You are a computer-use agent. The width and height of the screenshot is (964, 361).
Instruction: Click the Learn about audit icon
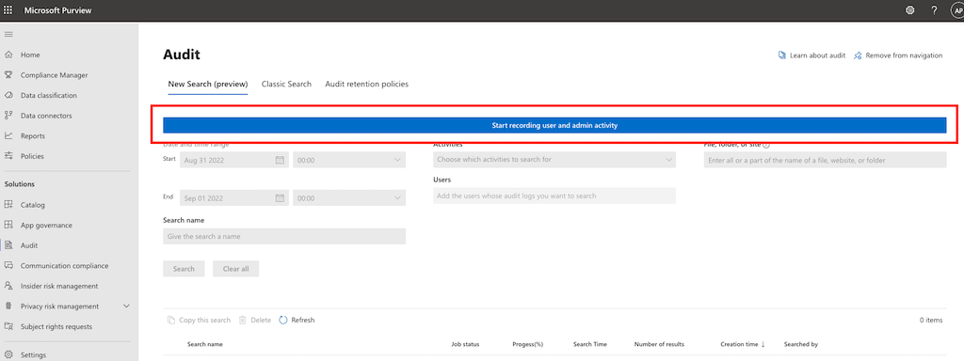point(782,55)
